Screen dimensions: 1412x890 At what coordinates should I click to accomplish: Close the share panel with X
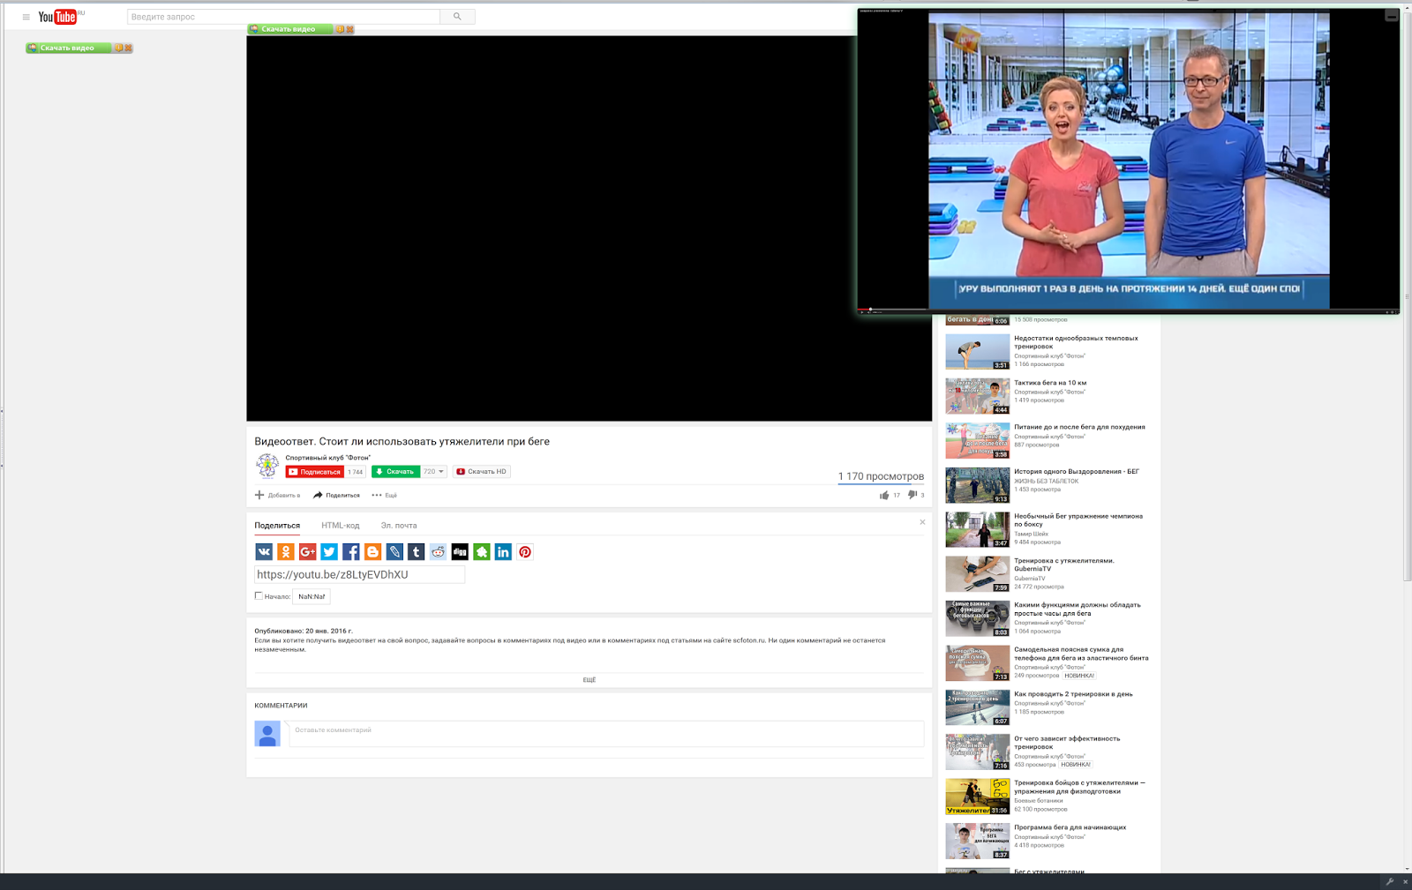[922, 522]
